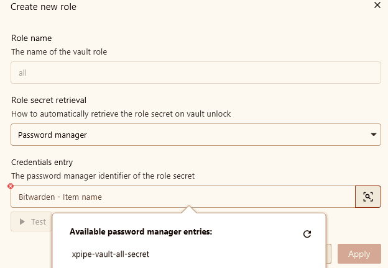The image size is (388, 268).
Task: Click the Test button
Action: click(x=32, y=221)
